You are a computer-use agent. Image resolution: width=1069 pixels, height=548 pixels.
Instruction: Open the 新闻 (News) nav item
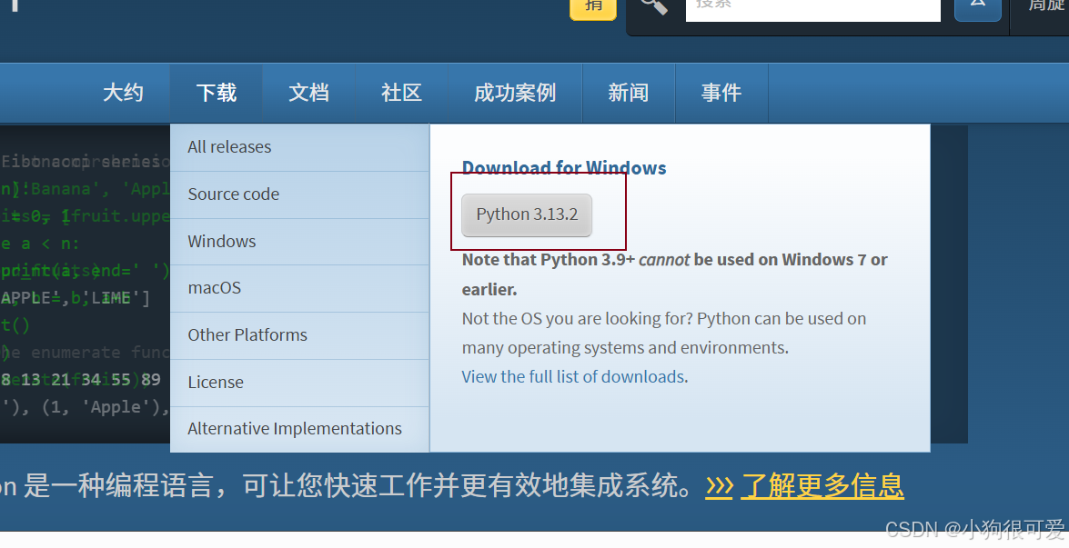point(628,93)
